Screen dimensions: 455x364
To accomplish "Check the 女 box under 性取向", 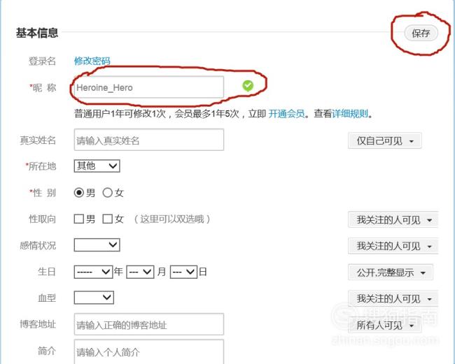I will pyautogui.click(x=107, y=219).
